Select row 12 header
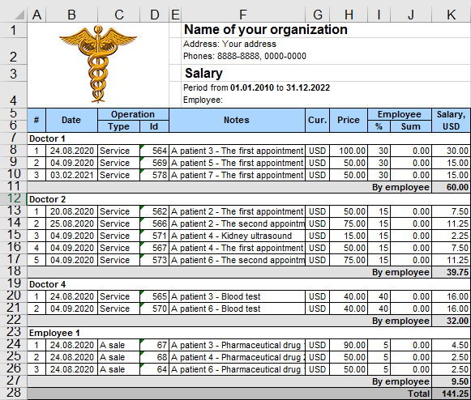 pos(14,198)
